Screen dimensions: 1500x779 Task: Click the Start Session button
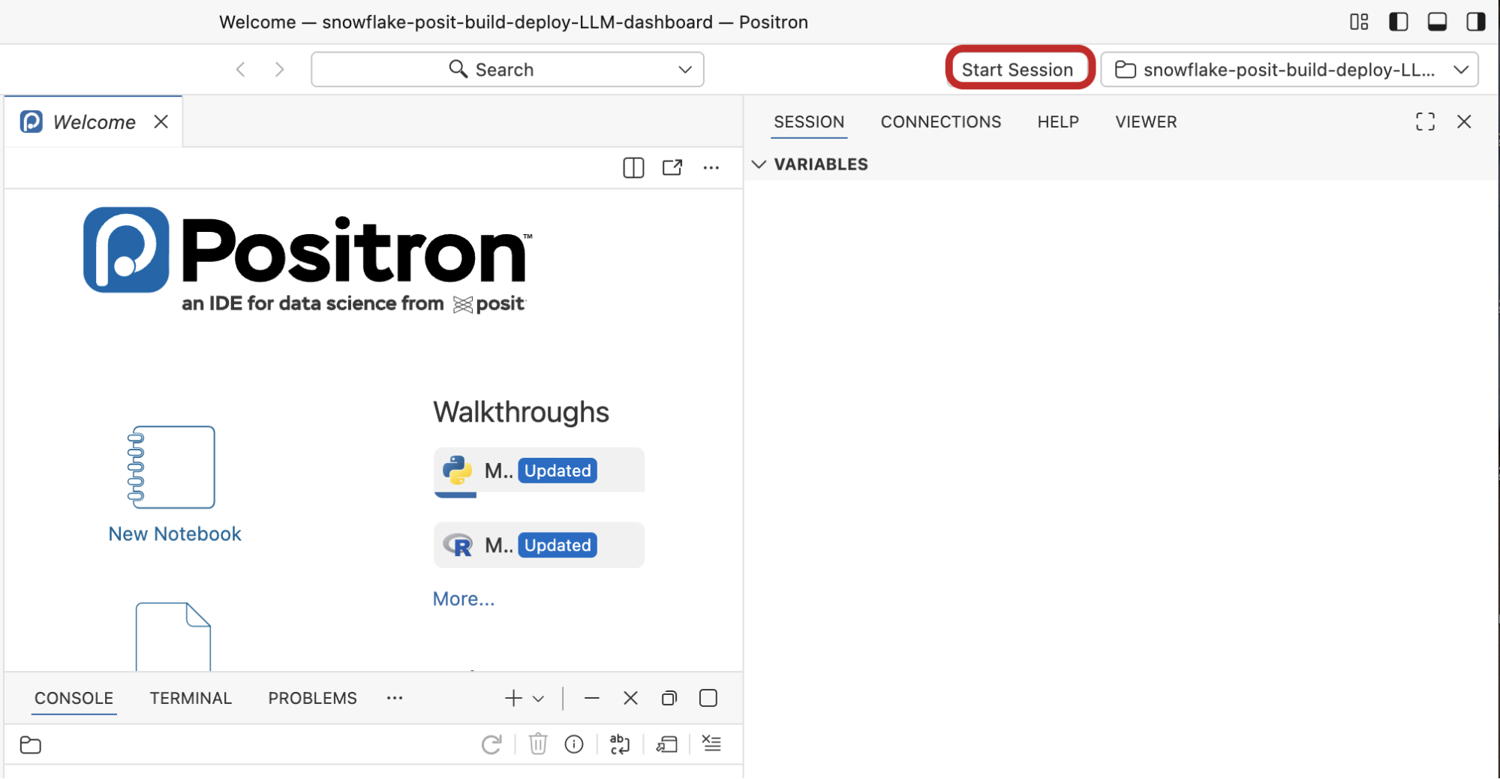1017,69
